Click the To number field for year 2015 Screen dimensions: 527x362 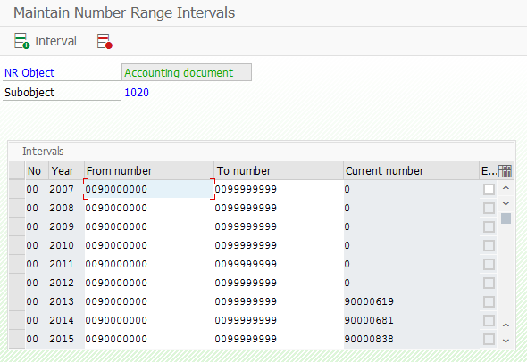279,339
